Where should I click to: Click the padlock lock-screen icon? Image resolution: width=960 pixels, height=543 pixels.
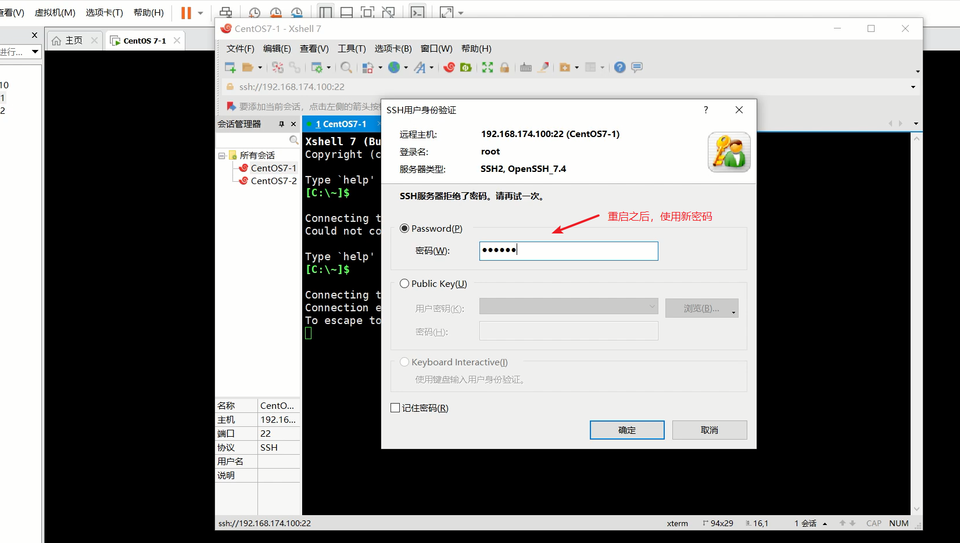click(x=504, y=67)
